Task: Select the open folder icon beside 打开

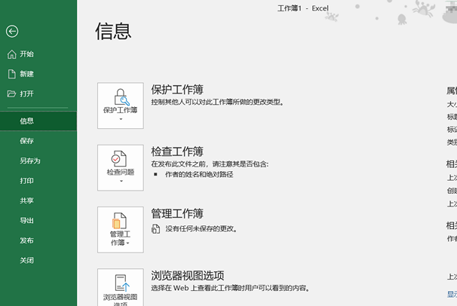Action: pos(11,93)
